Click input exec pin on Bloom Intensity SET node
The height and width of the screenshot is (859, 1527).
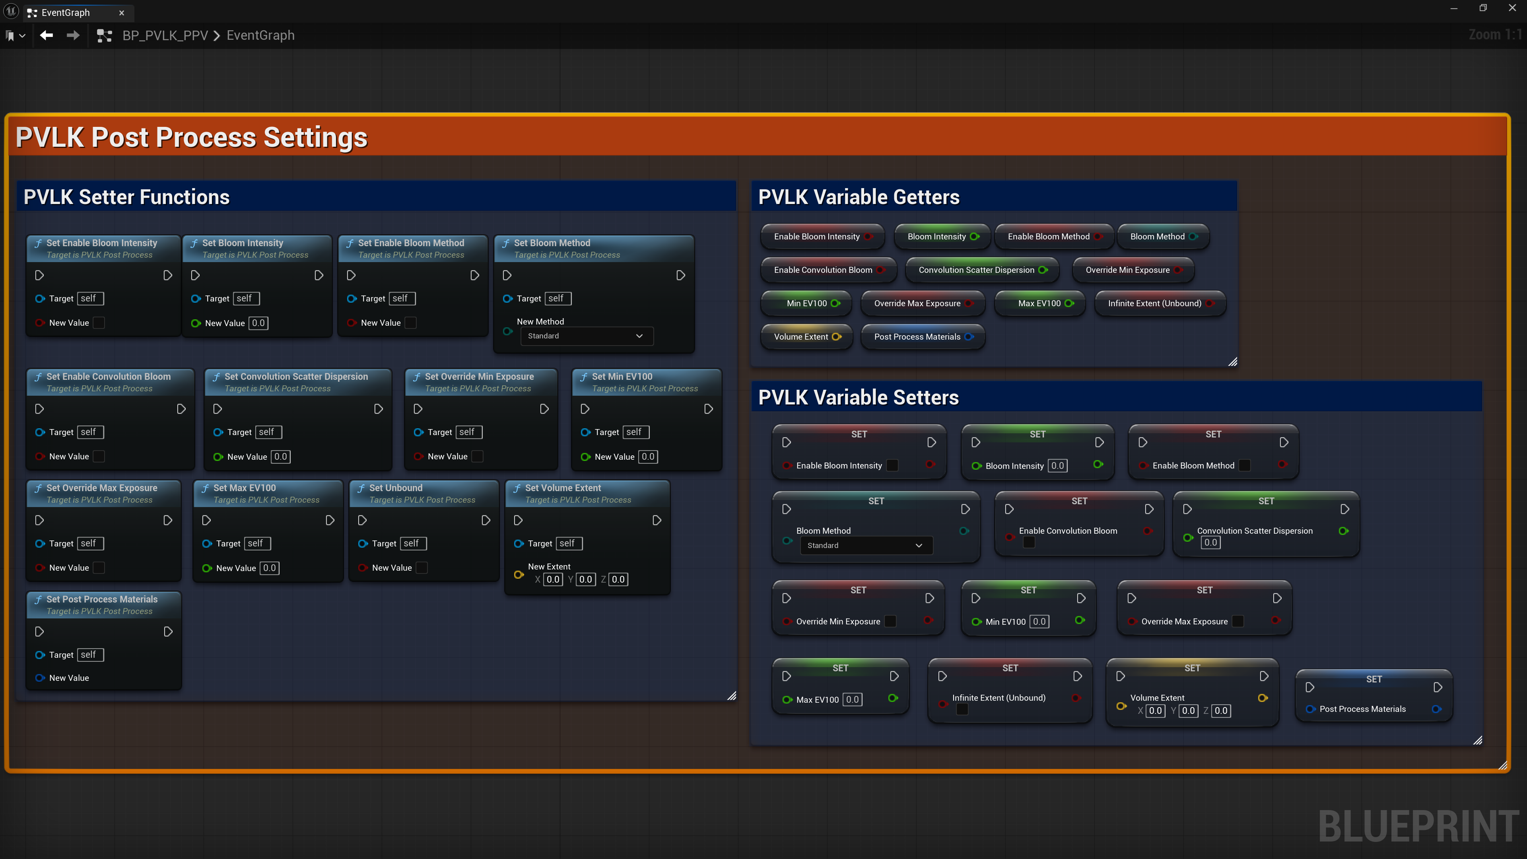click(976, 442)
